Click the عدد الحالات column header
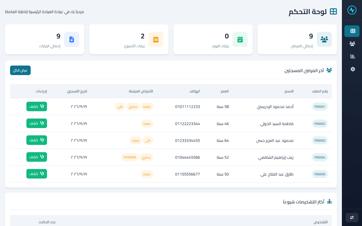Image resolution: width=362 pixels, height=226 pixels. [47, 222]
